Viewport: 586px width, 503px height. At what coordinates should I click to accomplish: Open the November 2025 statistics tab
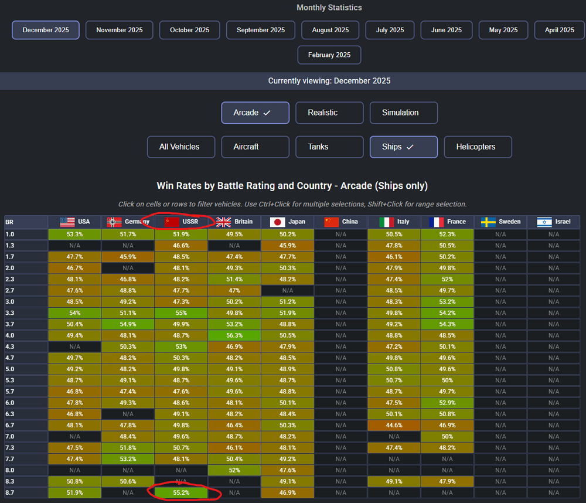[x=119, y=30]
